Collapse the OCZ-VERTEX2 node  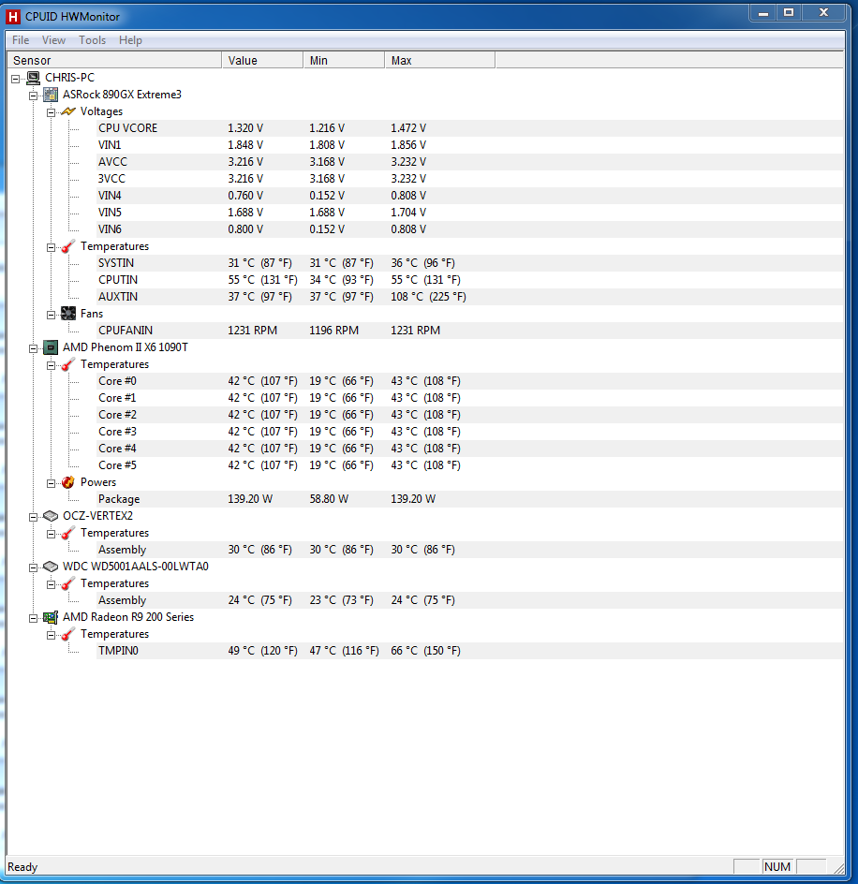tap(34, 517)
